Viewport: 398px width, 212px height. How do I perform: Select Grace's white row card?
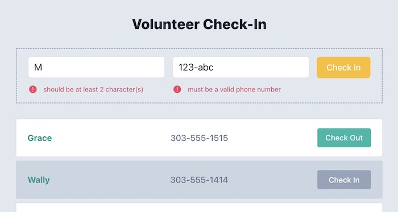(199, 138)
